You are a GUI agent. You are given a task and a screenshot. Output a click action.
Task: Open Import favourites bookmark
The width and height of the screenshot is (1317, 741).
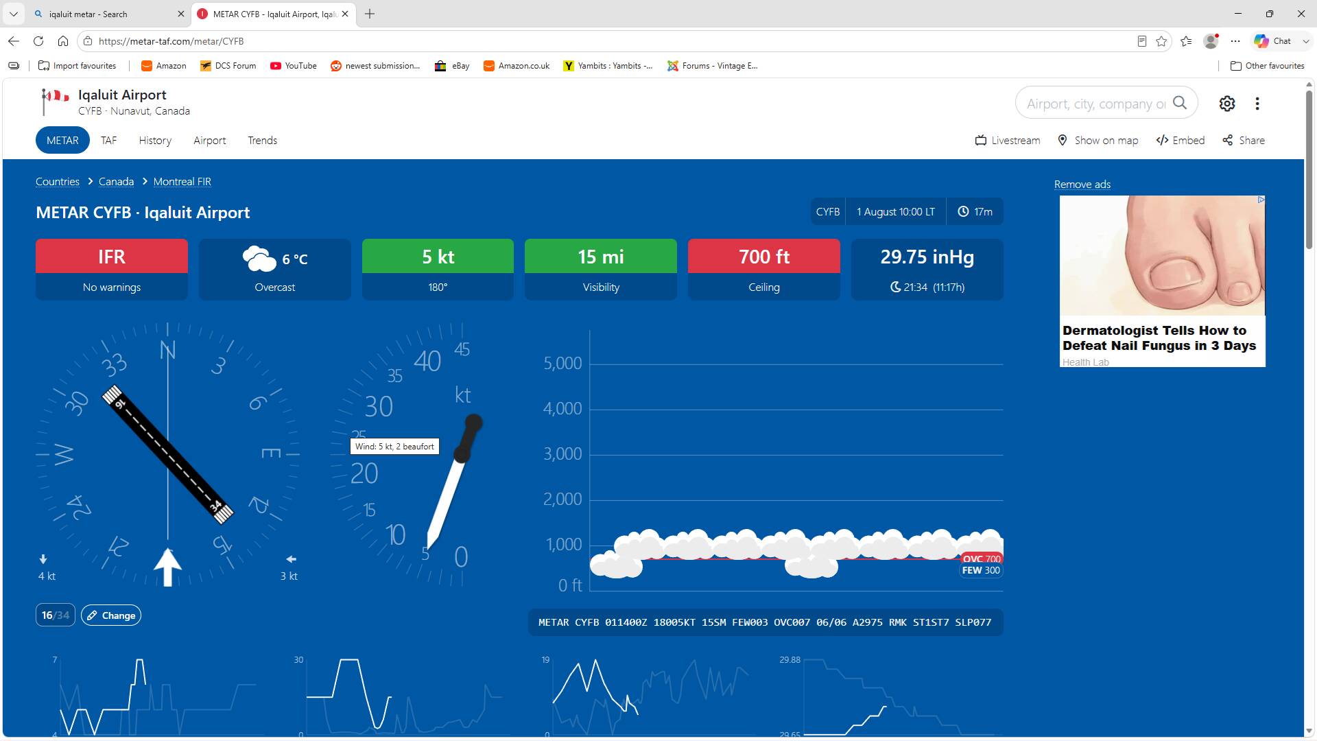pyautogui.click(x=78, y=66)
